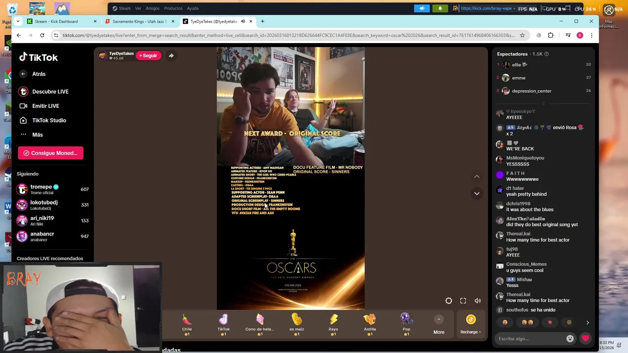Open emoji picker in chat box
628x353 pixels.
pos(570,339)
